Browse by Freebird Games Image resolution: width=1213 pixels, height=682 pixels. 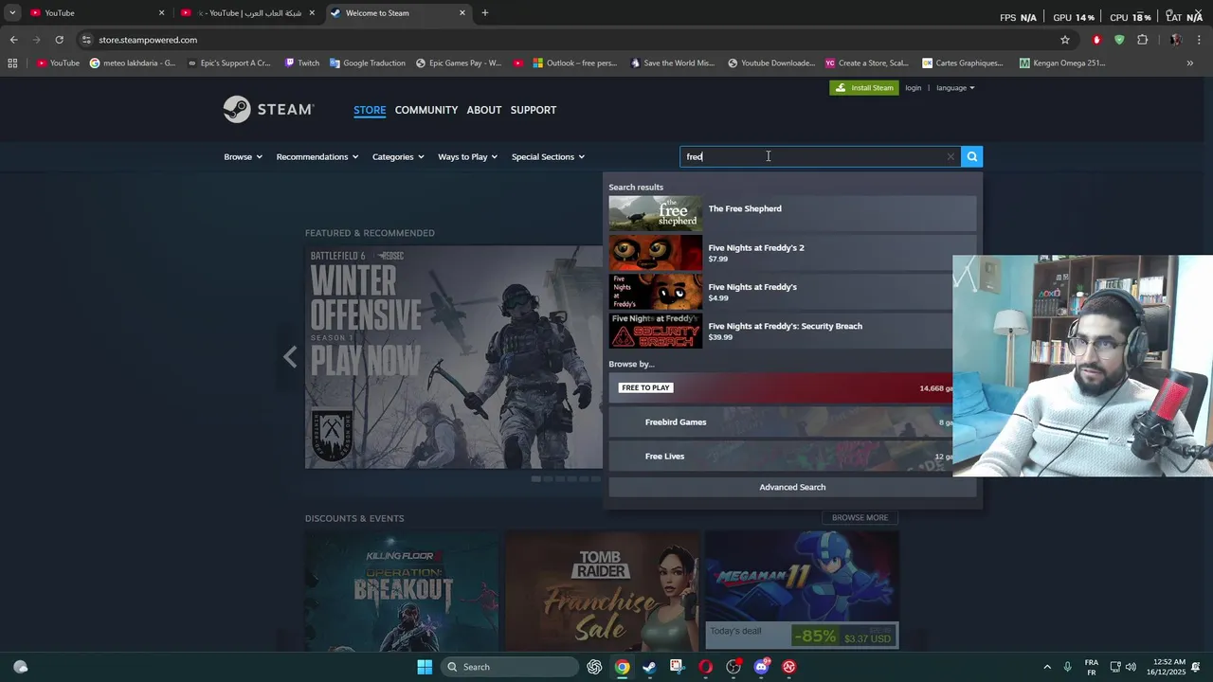click(780, 422)
